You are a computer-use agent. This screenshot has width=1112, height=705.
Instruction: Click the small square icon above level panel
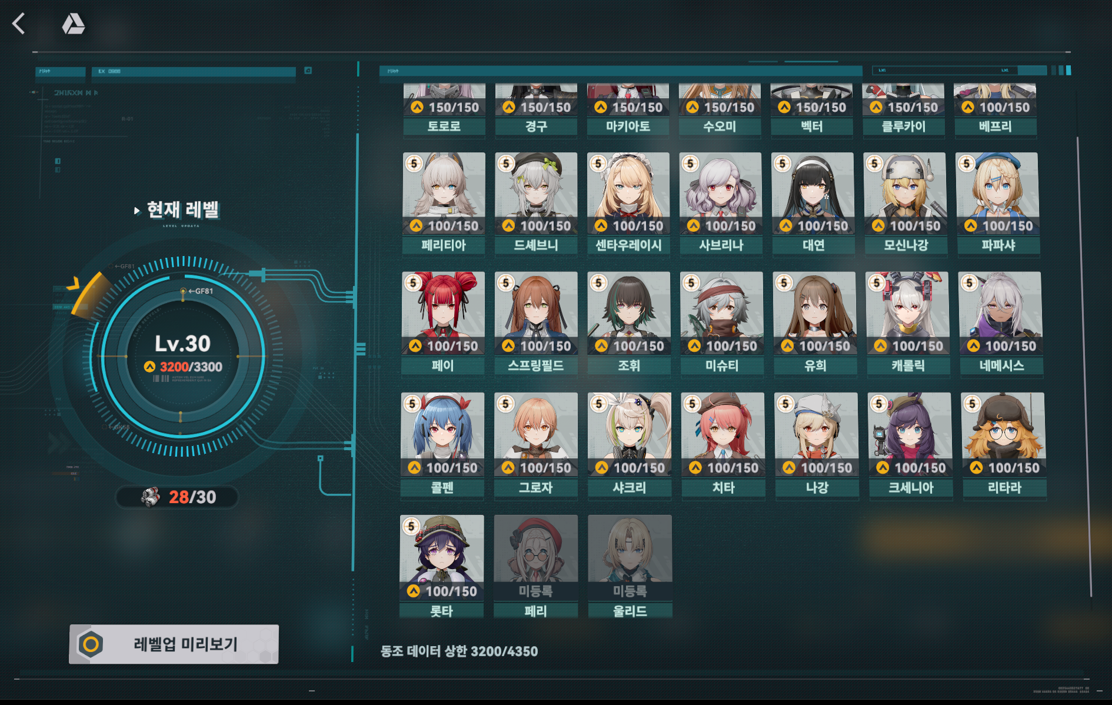tap(308, 71)
